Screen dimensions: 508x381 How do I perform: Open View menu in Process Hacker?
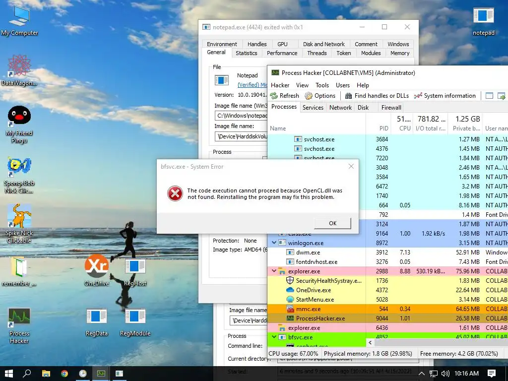(x=302, y=85)
